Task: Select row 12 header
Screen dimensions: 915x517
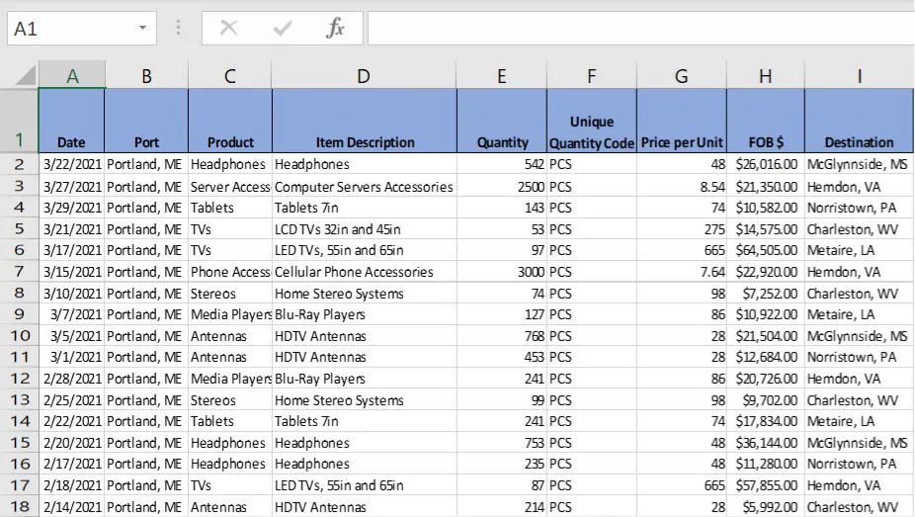Action: pos(19,379)
